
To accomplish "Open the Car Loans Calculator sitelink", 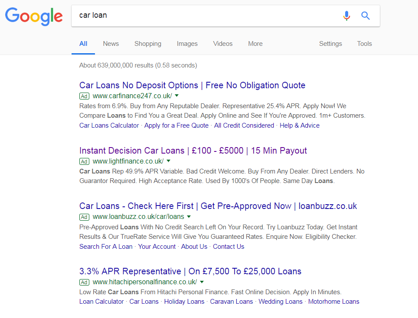I will pyautogui.click(x=109, y=125).
